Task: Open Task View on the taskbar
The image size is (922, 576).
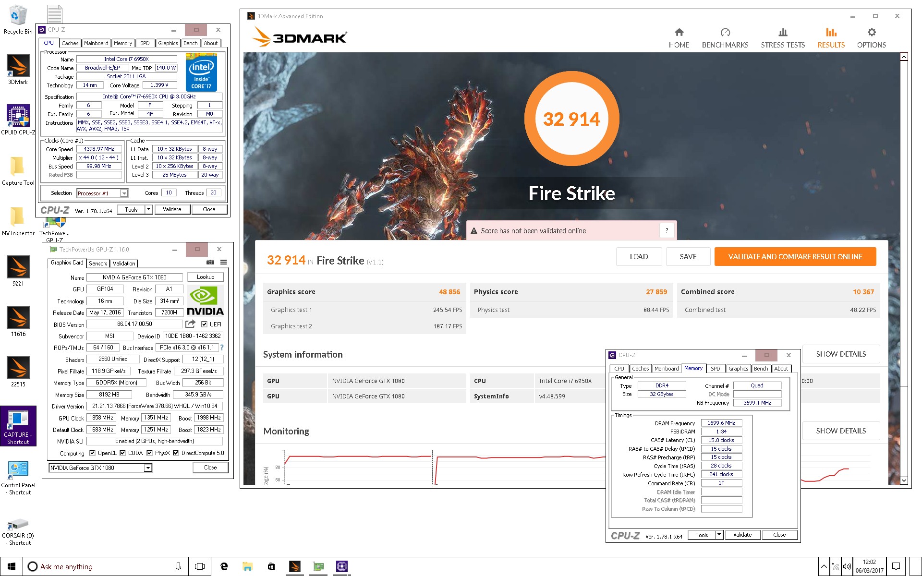Action: pos(200,566)
